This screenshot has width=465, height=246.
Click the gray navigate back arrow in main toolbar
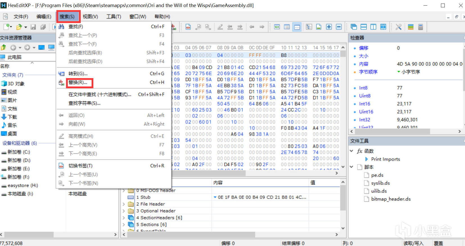point(252,27)
